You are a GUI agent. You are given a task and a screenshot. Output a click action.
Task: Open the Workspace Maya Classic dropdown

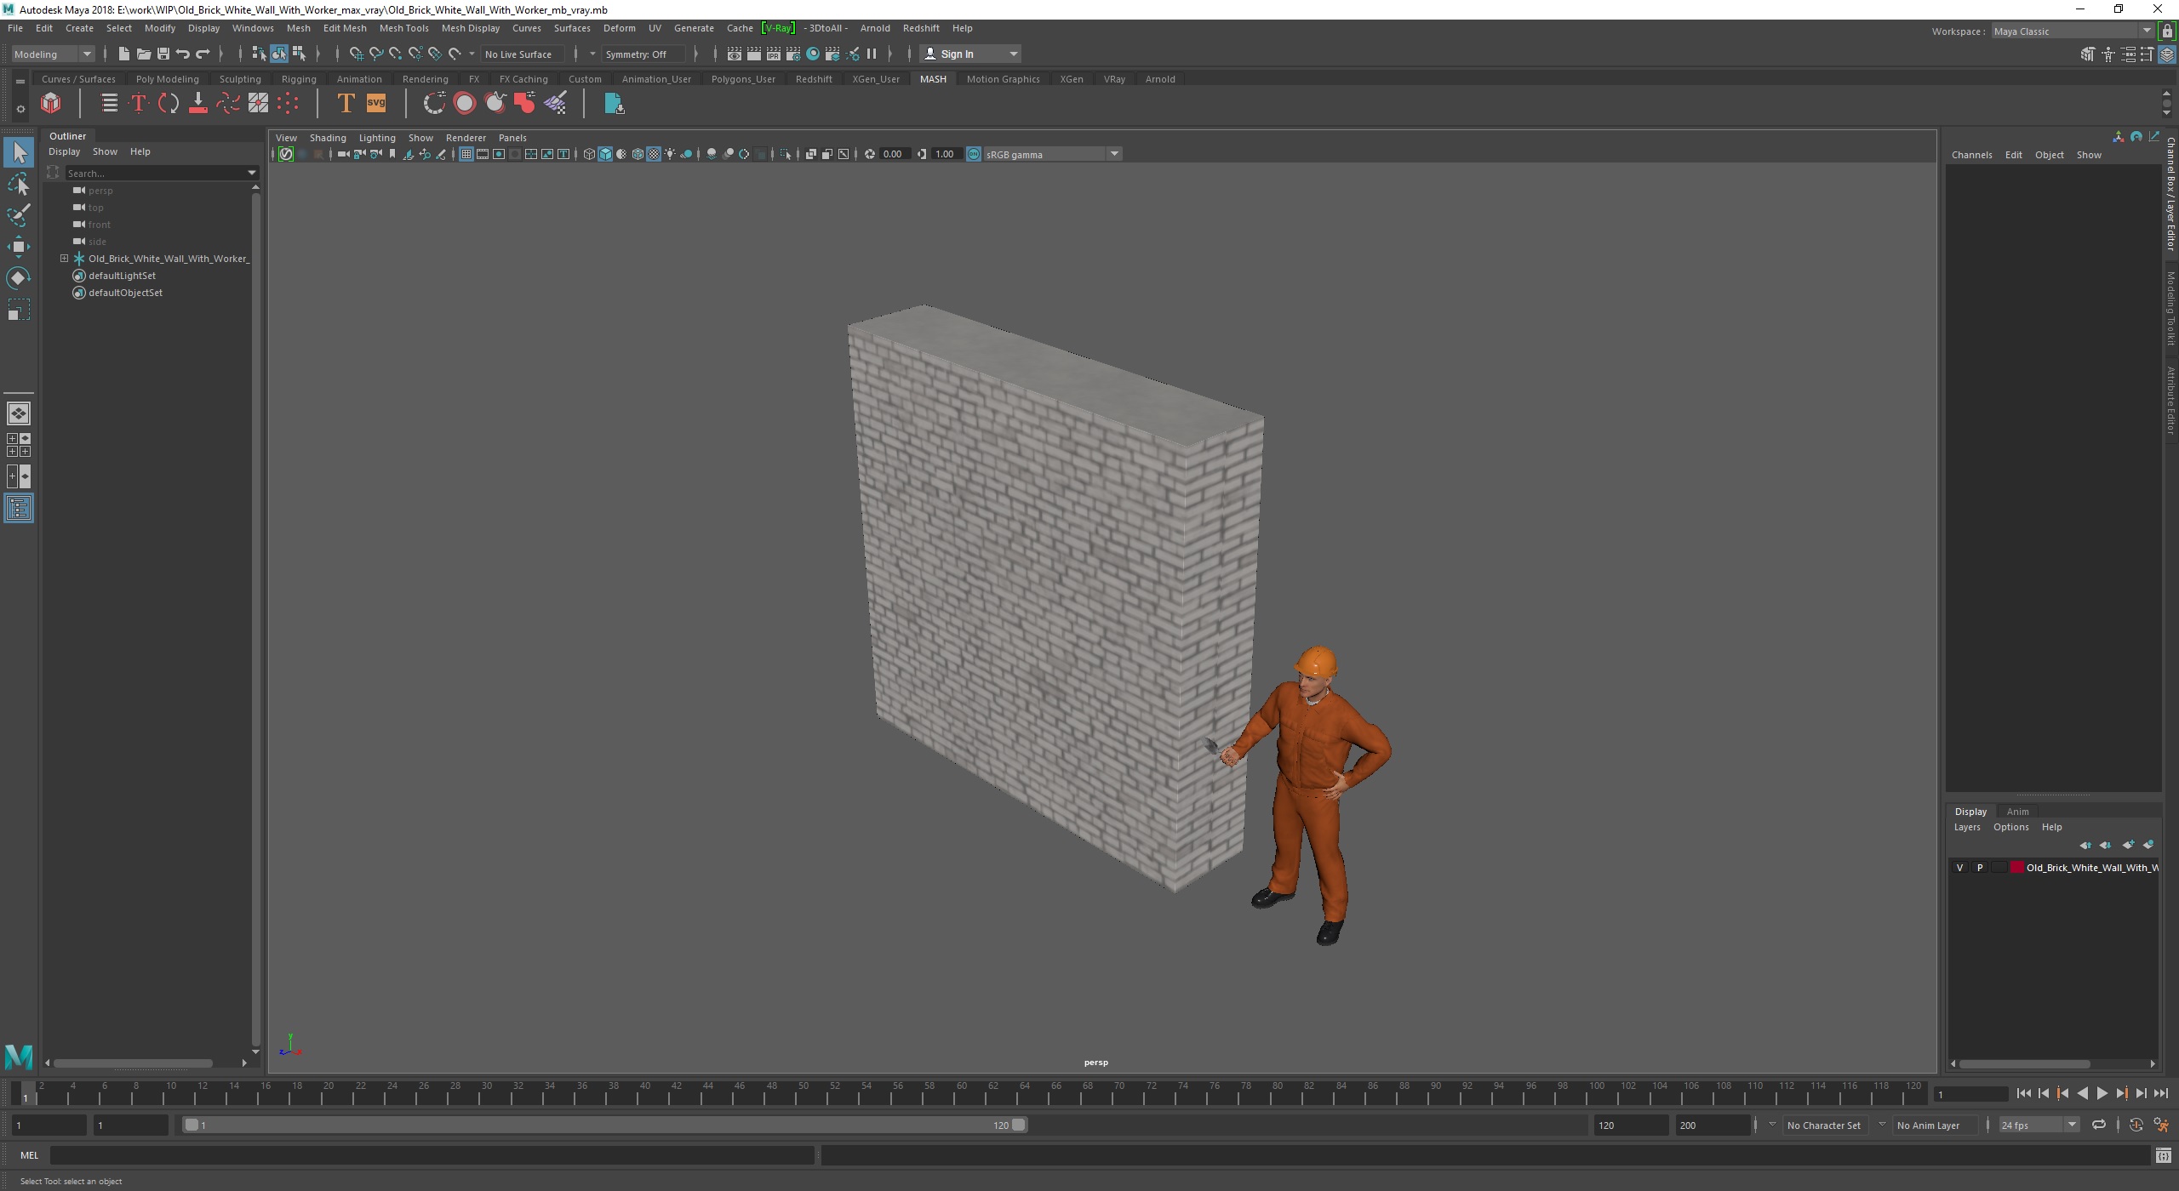pos(2072,31)
